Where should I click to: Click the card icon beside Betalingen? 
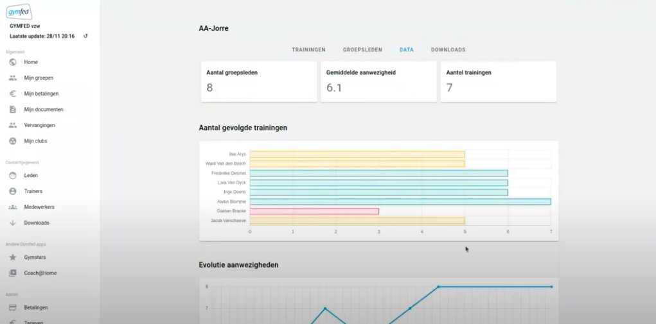point(13,308)
